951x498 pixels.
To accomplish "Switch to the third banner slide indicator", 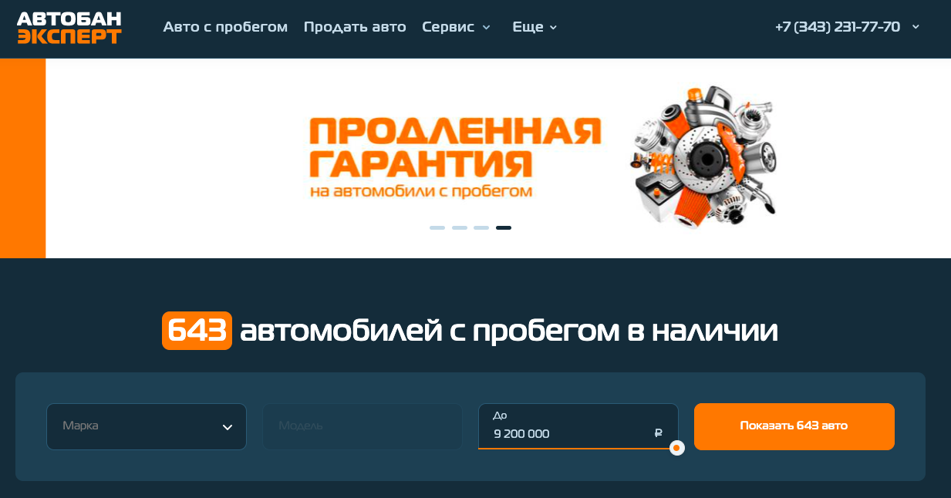I will 481,228.
